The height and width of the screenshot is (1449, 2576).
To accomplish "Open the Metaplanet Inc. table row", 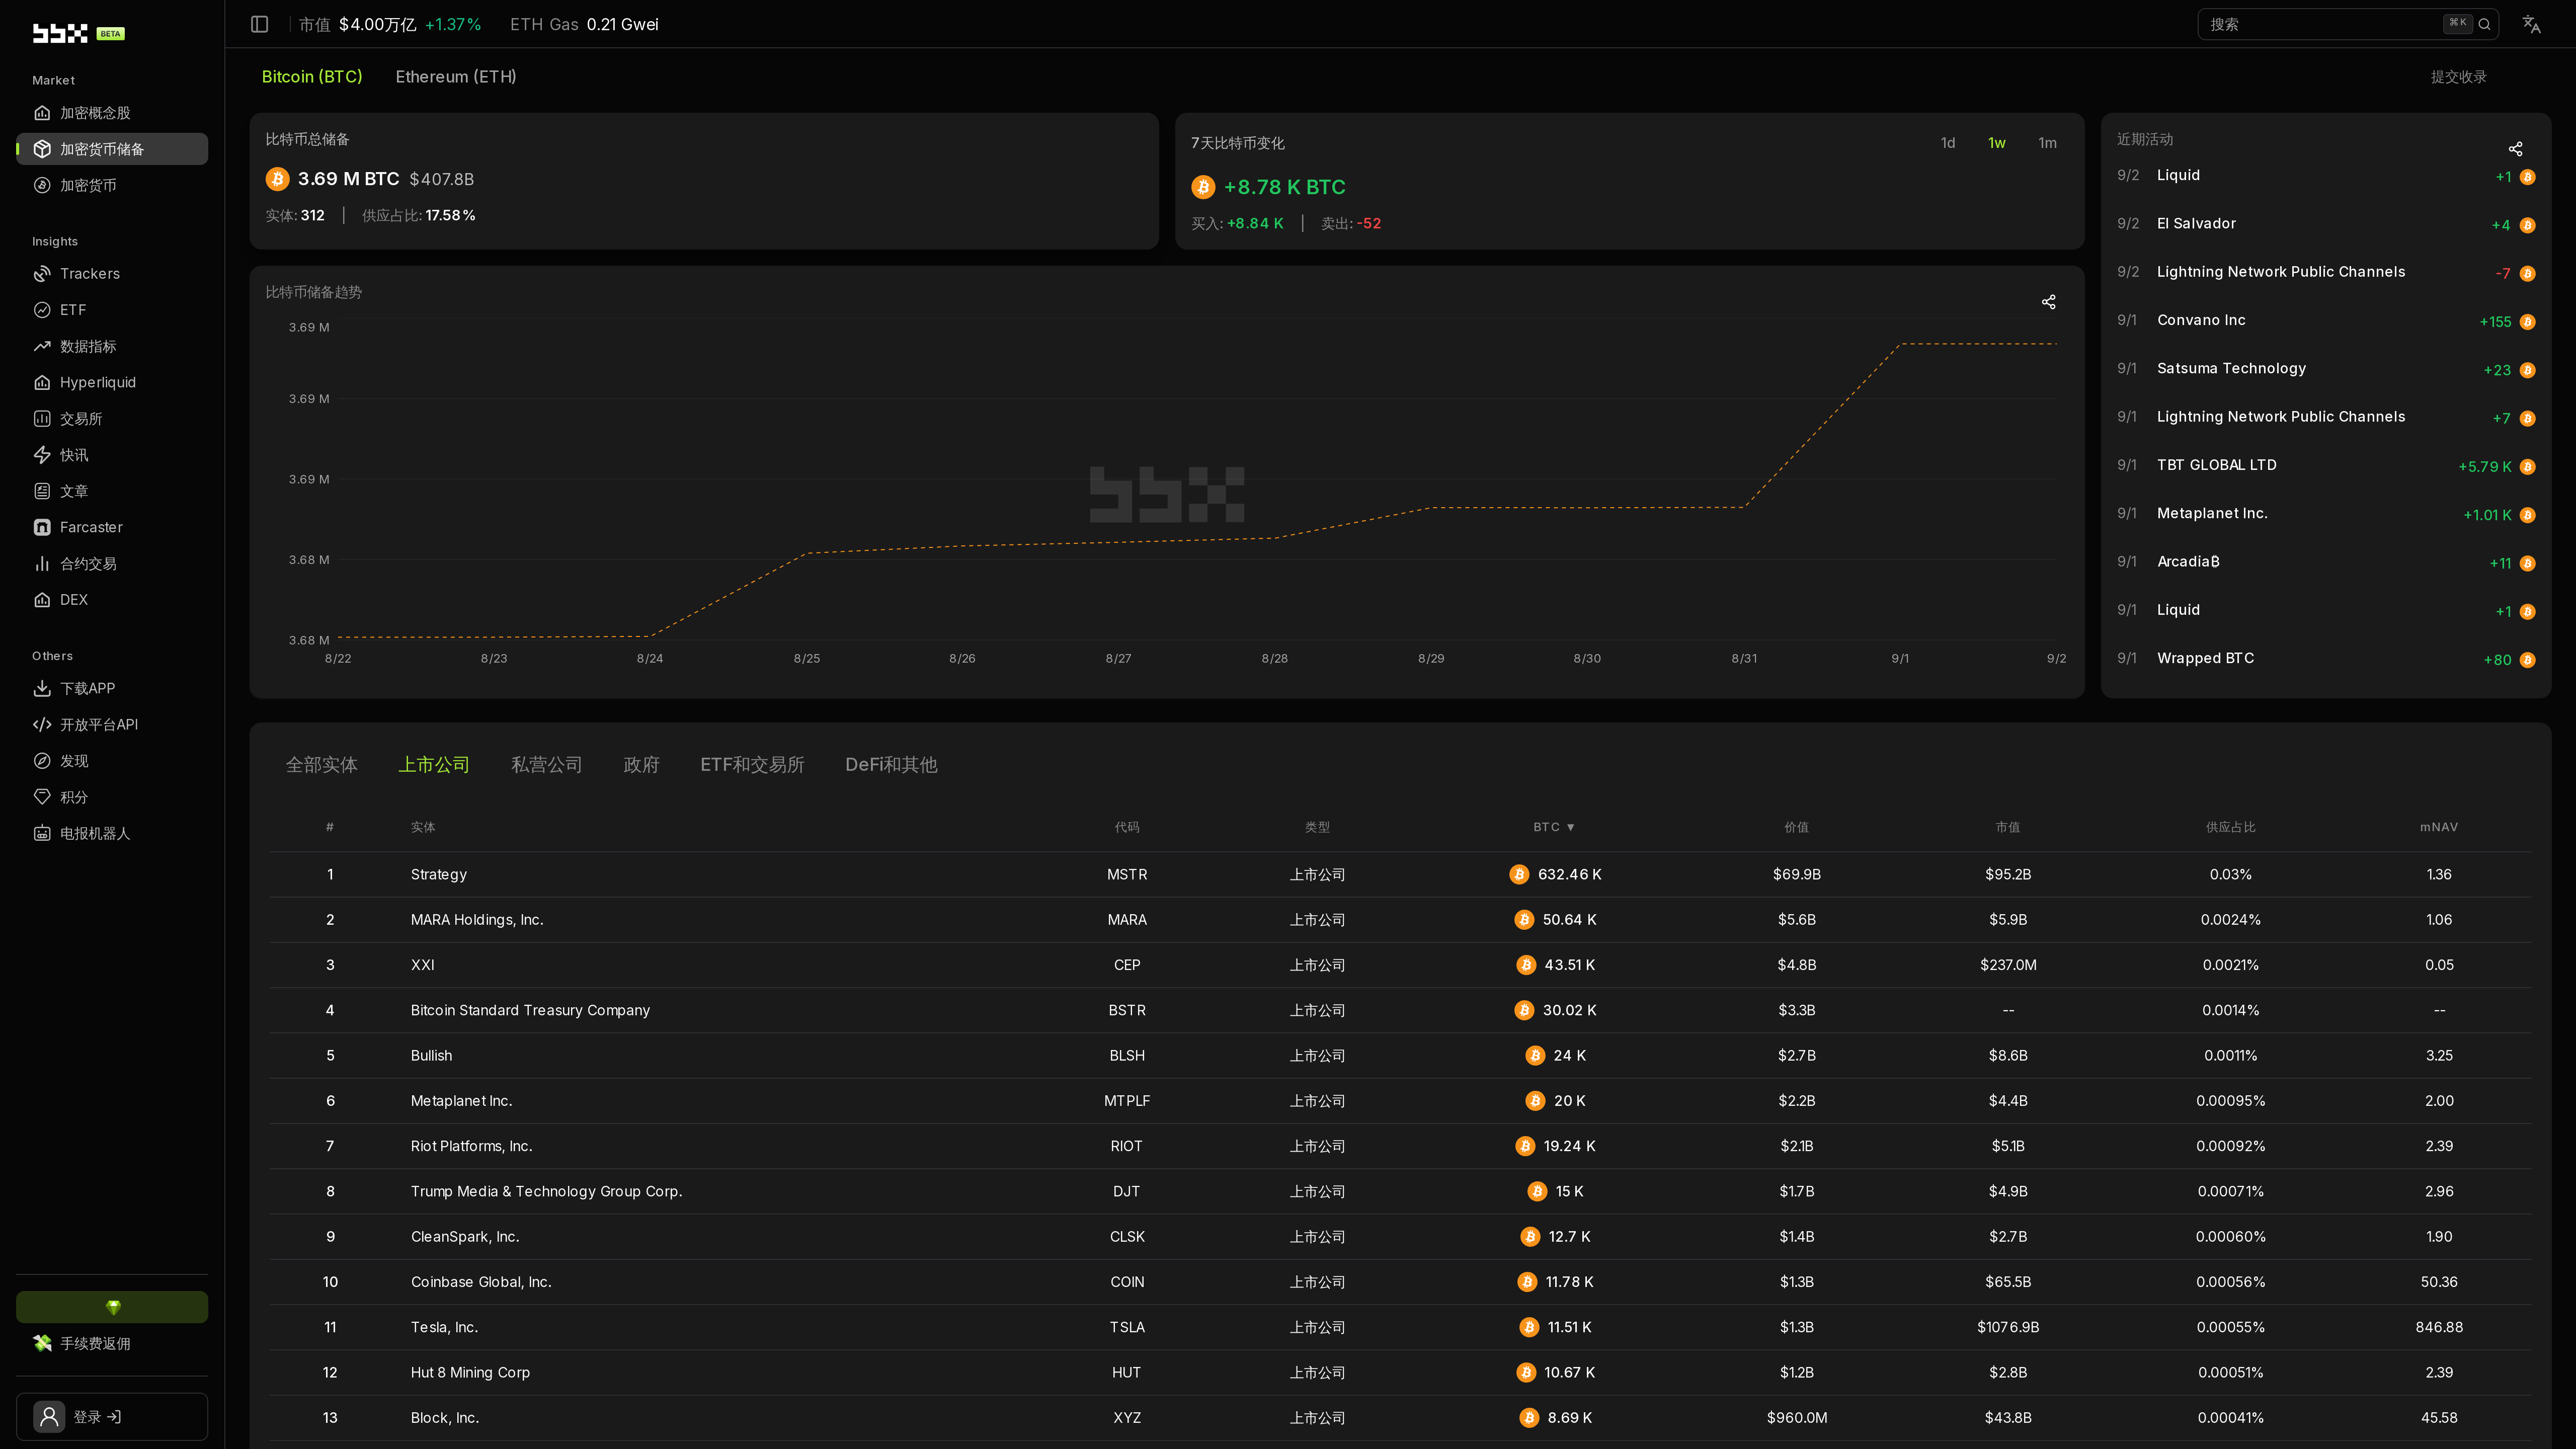I will [1399, 1101].
